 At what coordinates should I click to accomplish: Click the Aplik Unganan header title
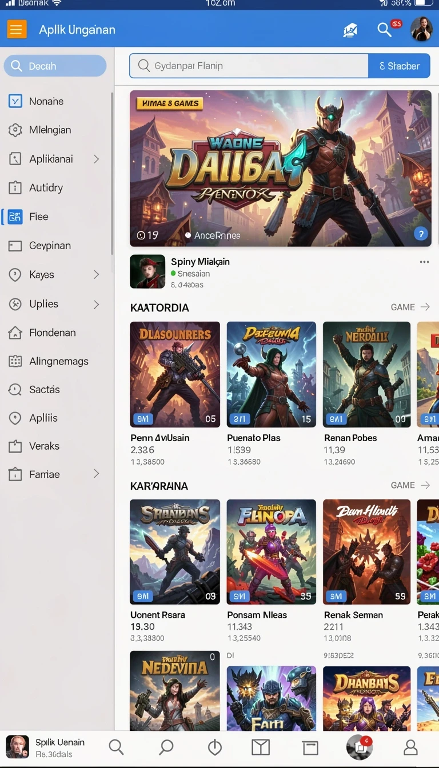[77, 30]
